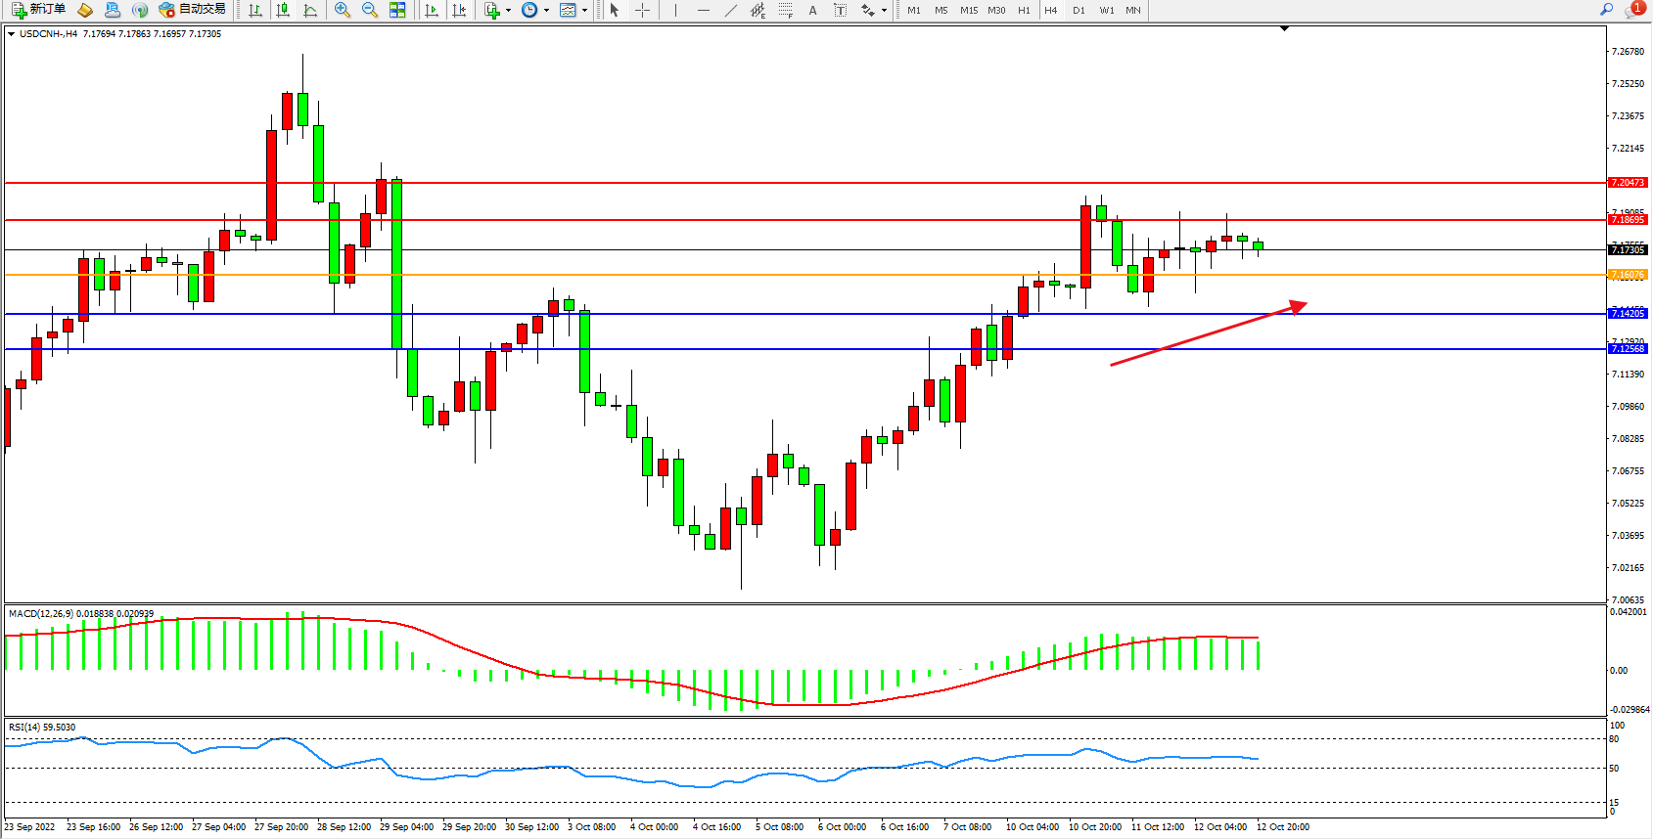
Task: Select the trendline drawing tool
Action: (731, 10)
